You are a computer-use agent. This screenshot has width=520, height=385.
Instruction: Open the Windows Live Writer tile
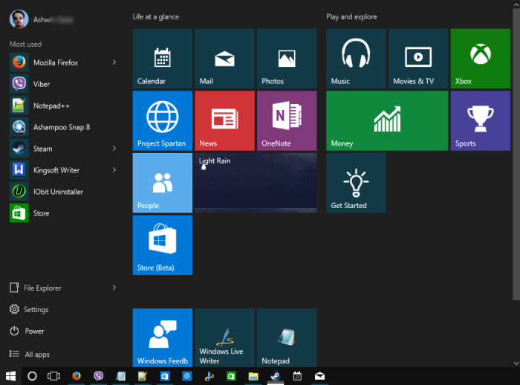(x=224, y=337)
